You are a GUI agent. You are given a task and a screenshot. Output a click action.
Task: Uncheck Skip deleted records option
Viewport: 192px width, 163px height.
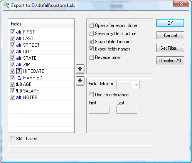(x=91, y=42)
